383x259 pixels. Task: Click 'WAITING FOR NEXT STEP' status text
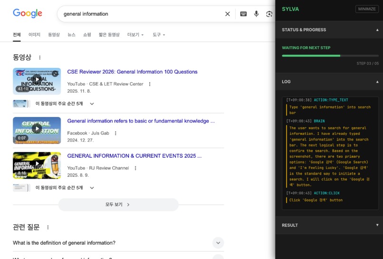(x=306, y=48)
